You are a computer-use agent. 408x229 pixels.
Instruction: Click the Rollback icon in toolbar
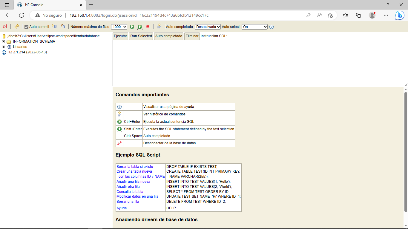pyautogui.click(x=54, y=27)
